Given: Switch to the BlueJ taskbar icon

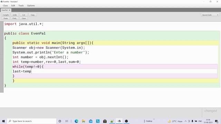Looking at the screenshot, I should point(119,121).
